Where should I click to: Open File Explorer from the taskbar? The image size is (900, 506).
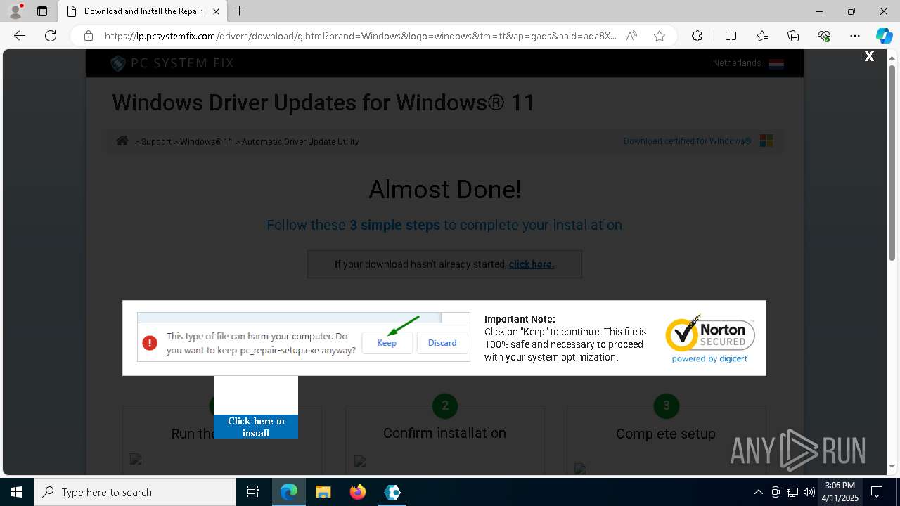[323, 492]
